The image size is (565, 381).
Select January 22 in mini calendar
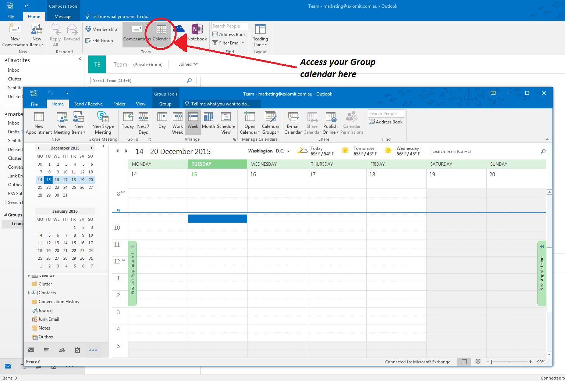pos(74,251)
